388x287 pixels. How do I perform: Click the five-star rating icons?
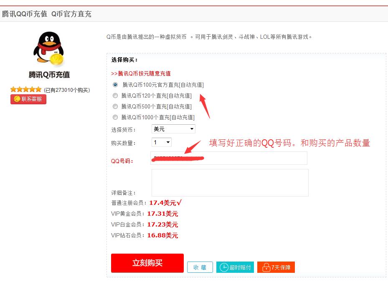coord(26,89)
